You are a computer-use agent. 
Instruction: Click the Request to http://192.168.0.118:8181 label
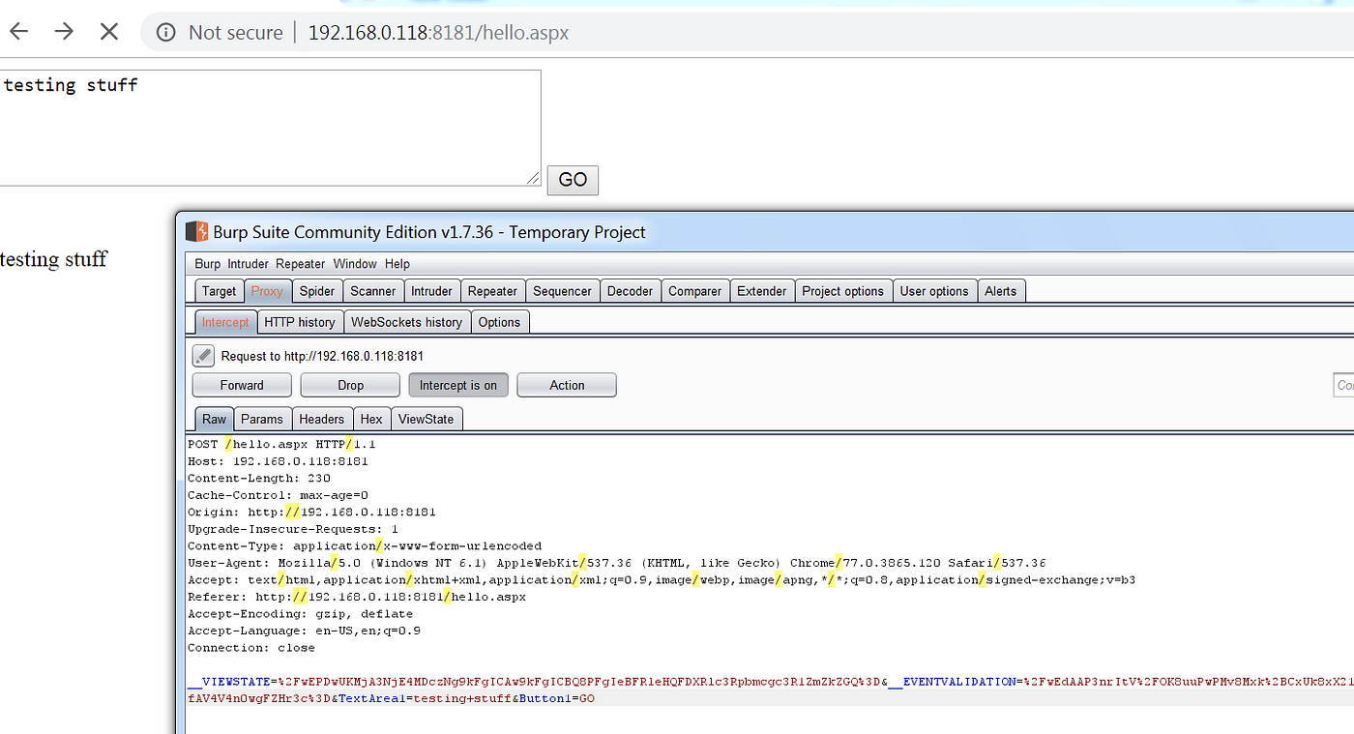[322, 356]
